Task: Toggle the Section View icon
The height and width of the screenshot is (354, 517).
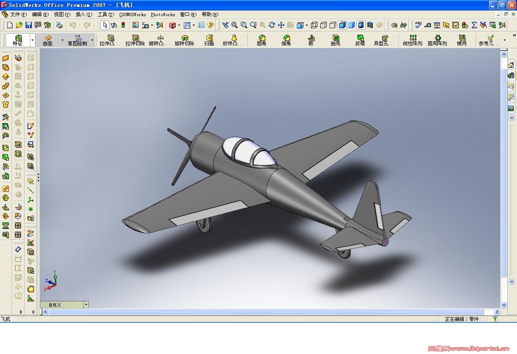Action: (x=370, y=25)
